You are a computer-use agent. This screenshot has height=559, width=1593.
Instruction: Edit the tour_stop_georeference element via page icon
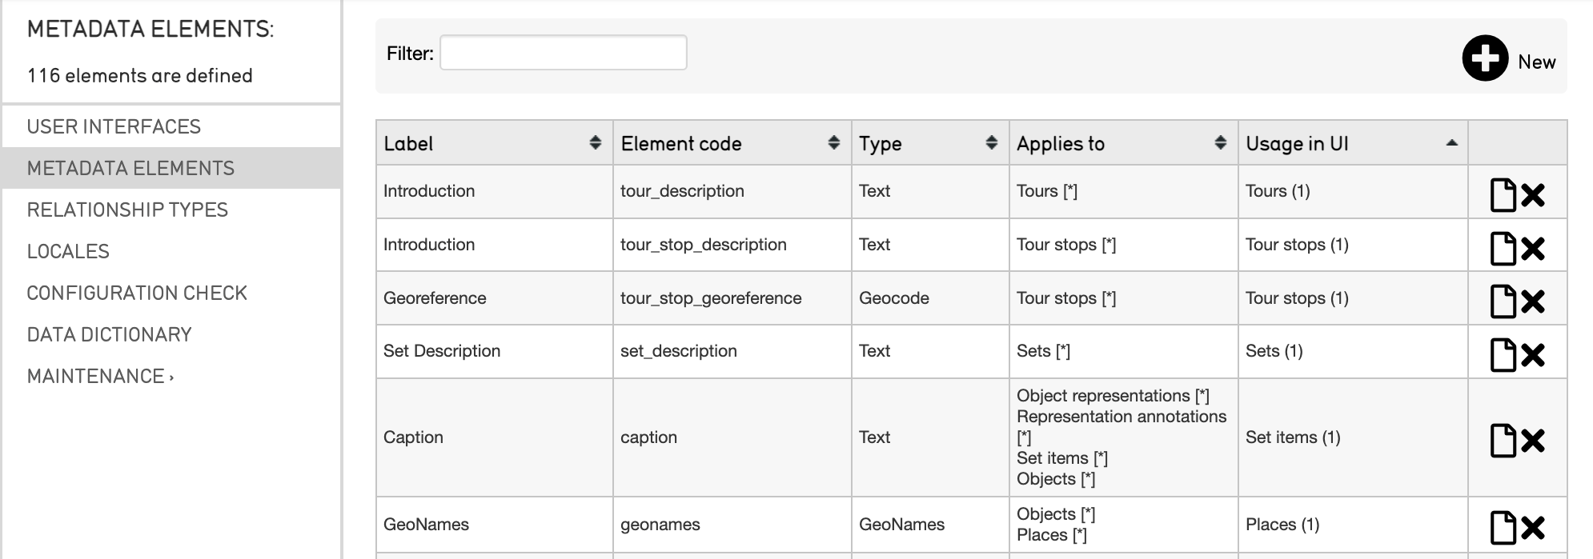(x=1503, y=301)
